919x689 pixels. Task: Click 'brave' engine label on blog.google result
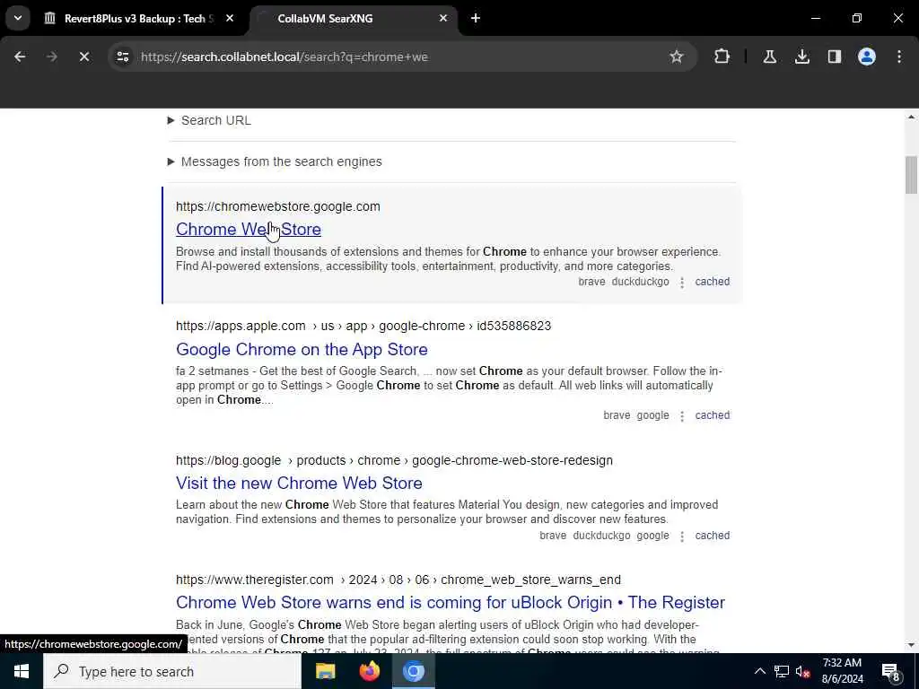click(553, 536)
